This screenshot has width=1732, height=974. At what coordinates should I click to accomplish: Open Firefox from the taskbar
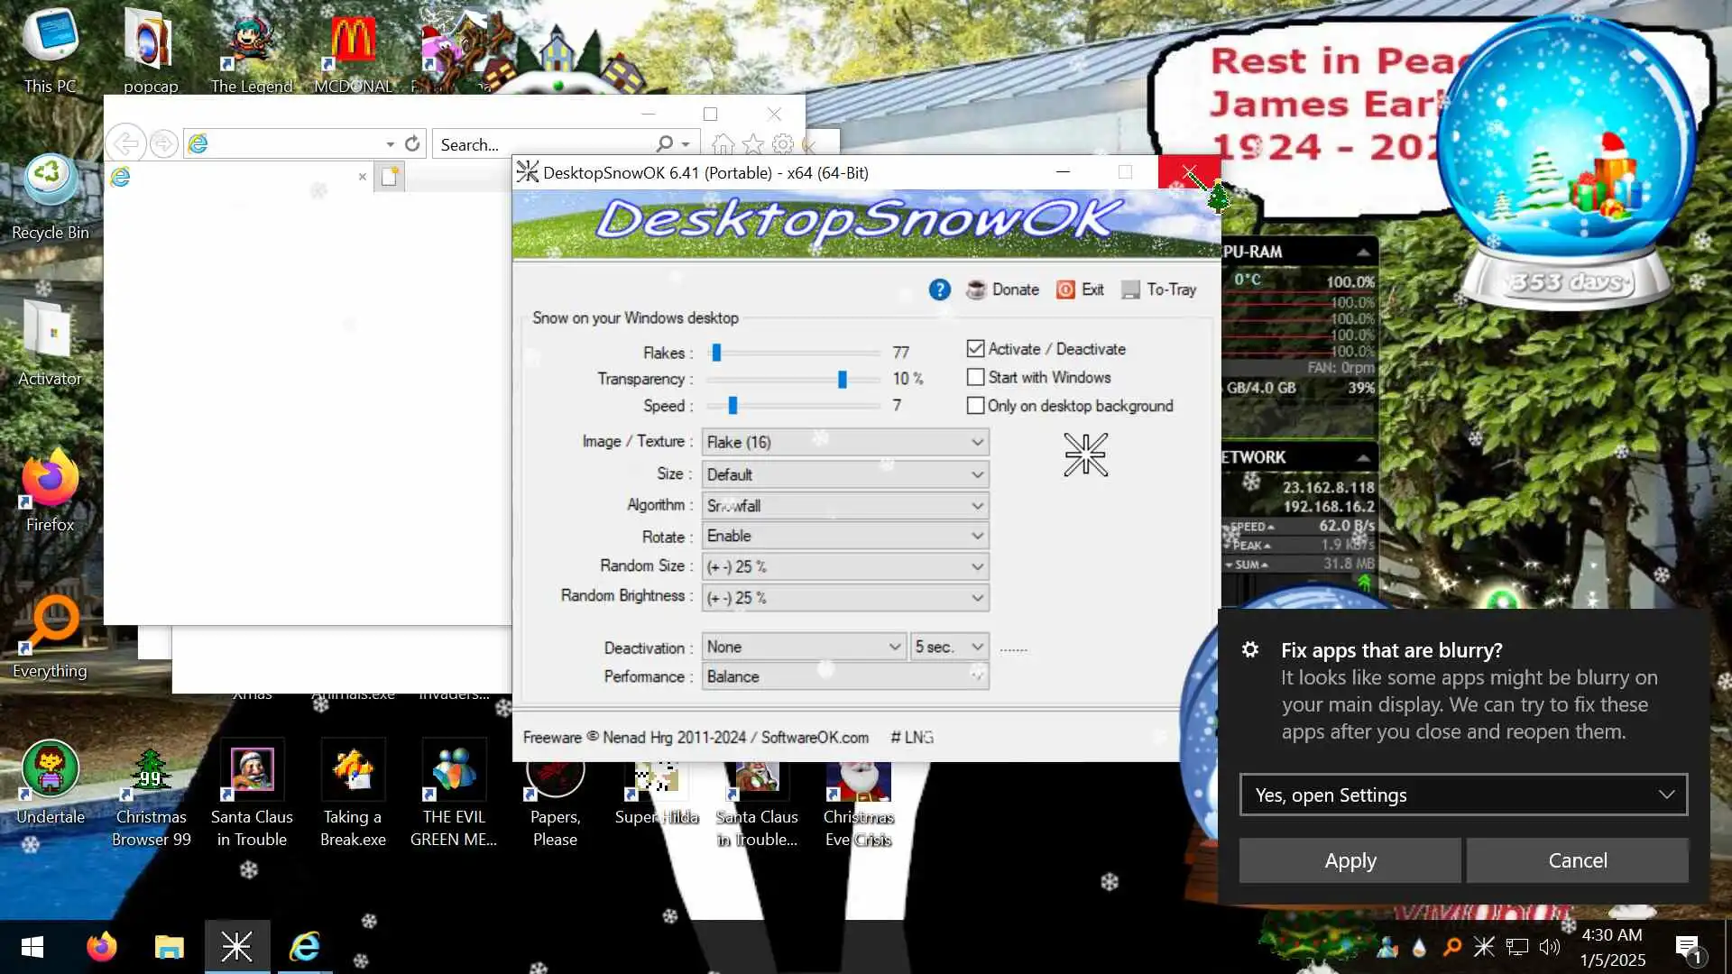(x=102, y=947)
